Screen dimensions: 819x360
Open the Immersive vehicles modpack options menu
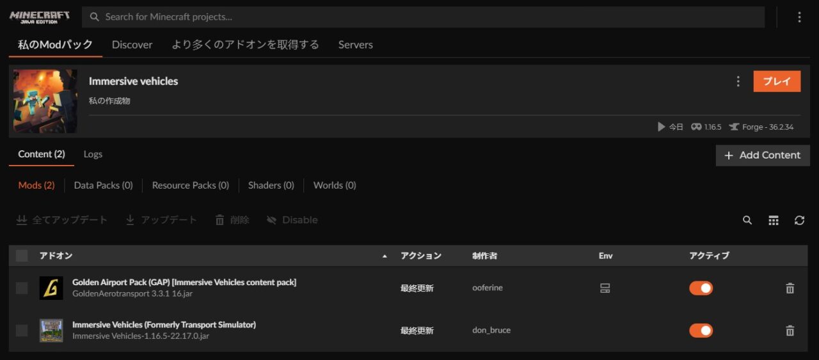(x=738, y=81)
